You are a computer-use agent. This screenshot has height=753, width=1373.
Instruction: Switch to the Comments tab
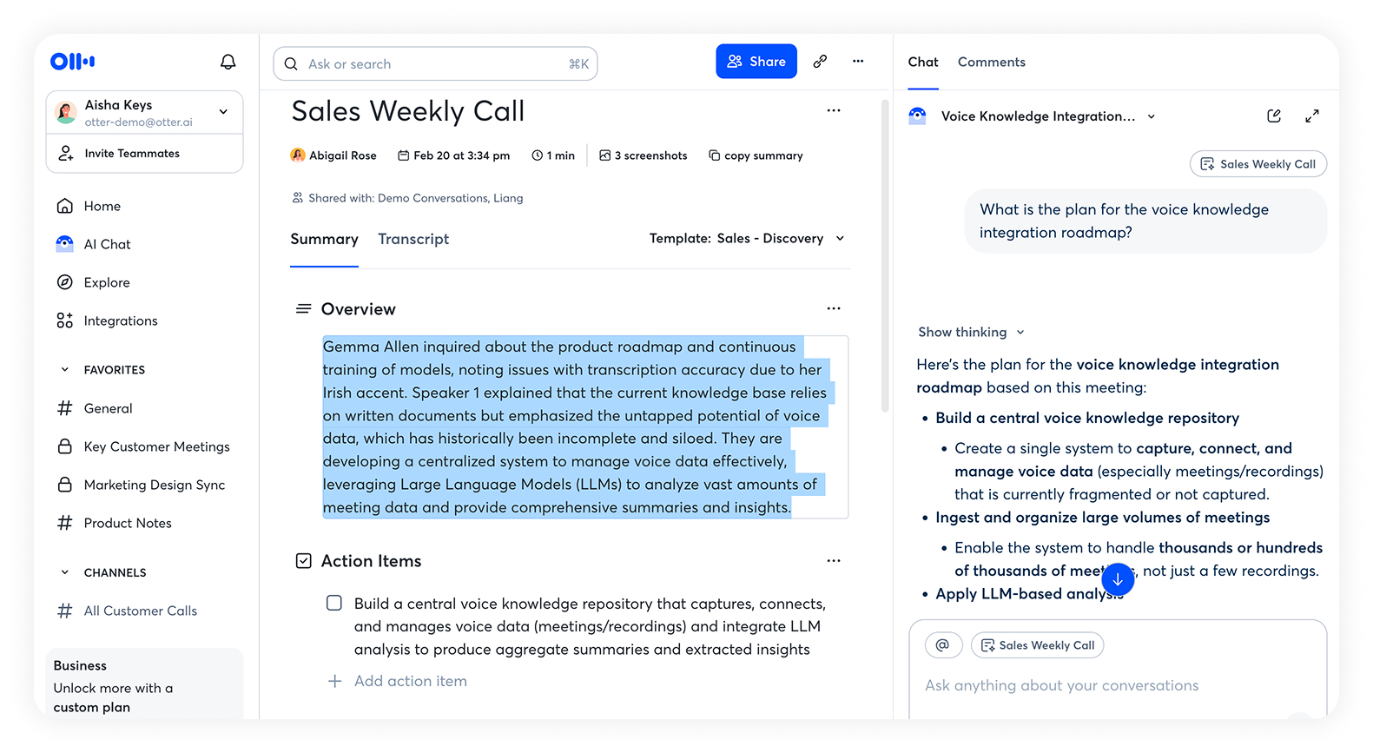[991, 63]
